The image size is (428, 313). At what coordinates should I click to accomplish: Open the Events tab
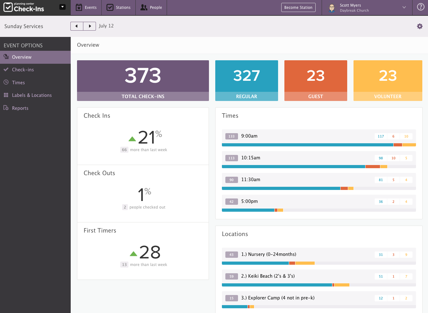(86, 8)
